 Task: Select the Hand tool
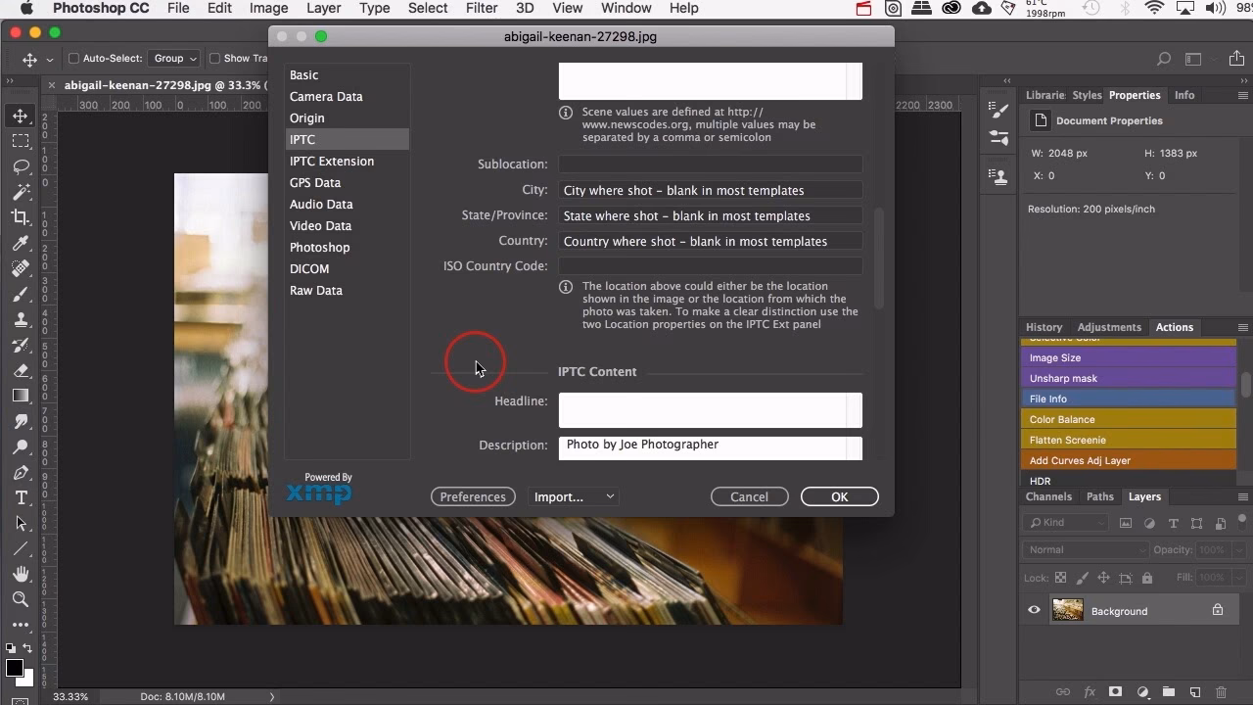(21, 574)
